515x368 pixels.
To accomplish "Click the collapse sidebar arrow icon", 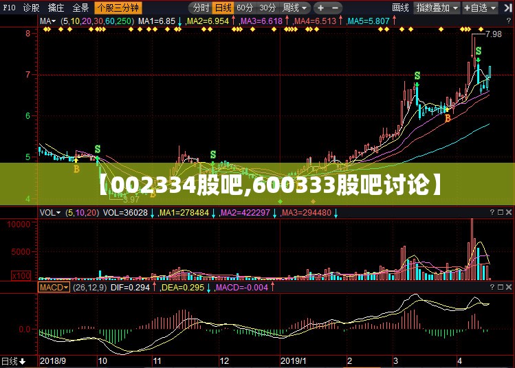I will 507,8.
